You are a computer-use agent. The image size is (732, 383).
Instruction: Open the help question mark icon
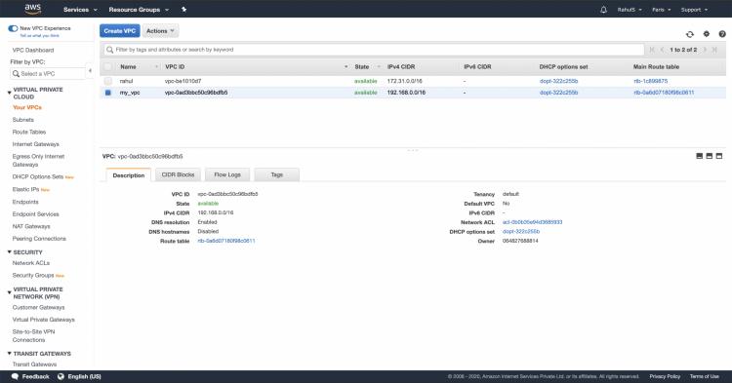[722, 33]
